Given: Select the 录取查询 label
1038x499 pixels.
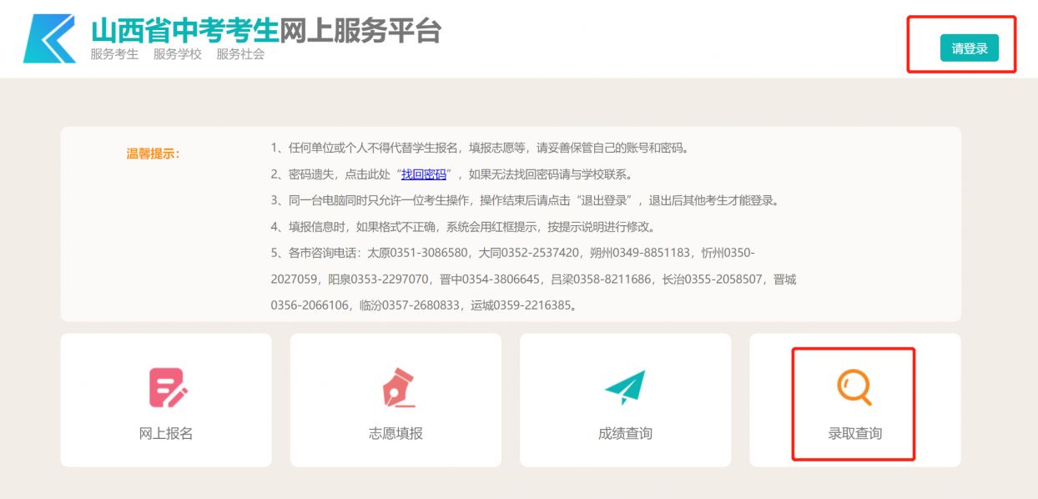Looking at the screenshot, I should (854, 434).
